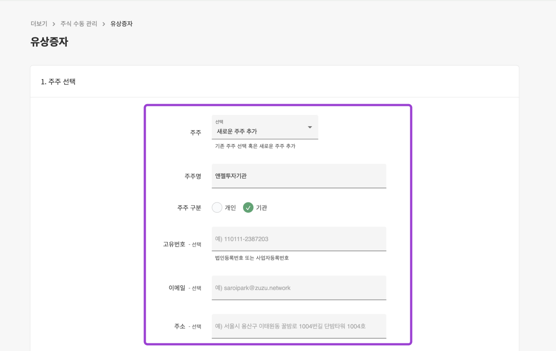Select the 개인 radio button

click(x=217, y=208)
